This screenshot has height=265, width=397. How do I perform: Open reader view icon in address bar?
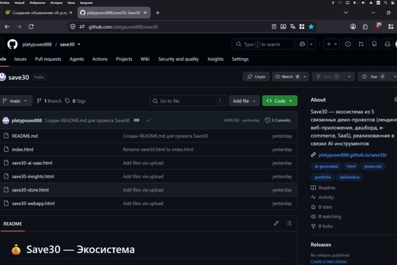[274, 26]
